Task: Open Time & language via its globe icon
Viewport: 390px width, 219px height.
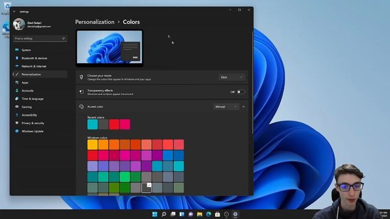Action: [x=17, y=99]
